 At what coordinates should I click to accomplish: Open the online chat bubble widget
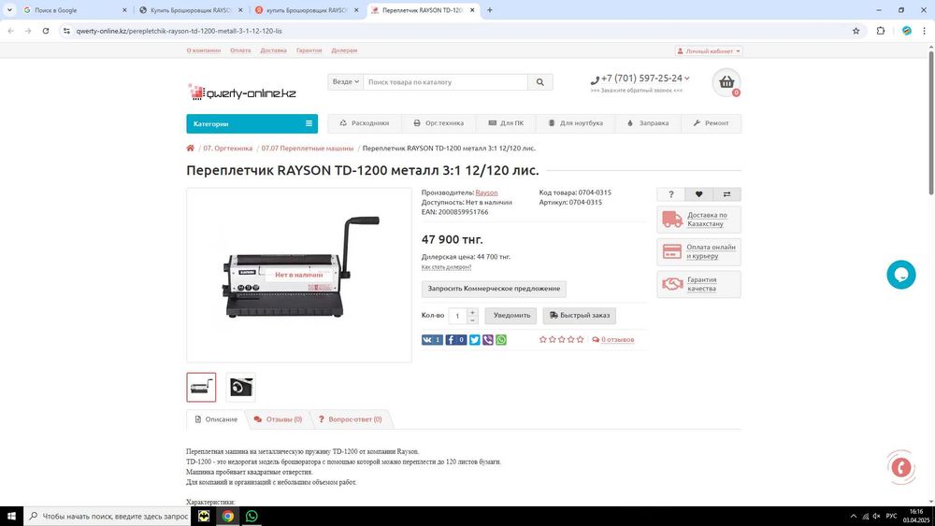tap(901, 275)
